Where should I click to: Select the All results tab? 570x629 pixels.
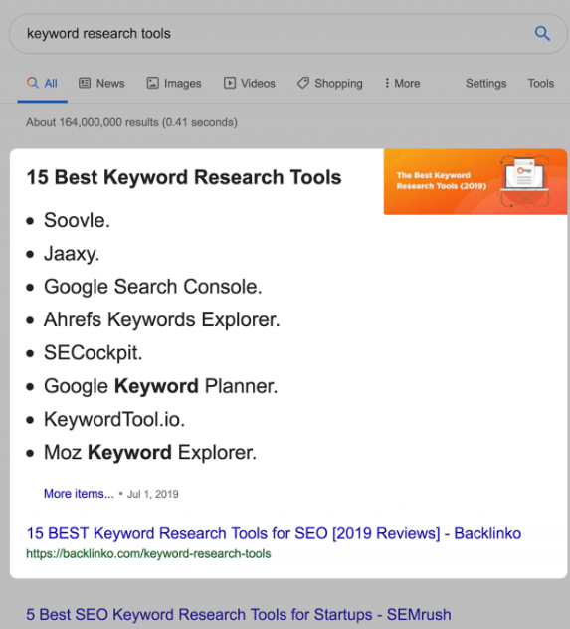click(42, 83)
